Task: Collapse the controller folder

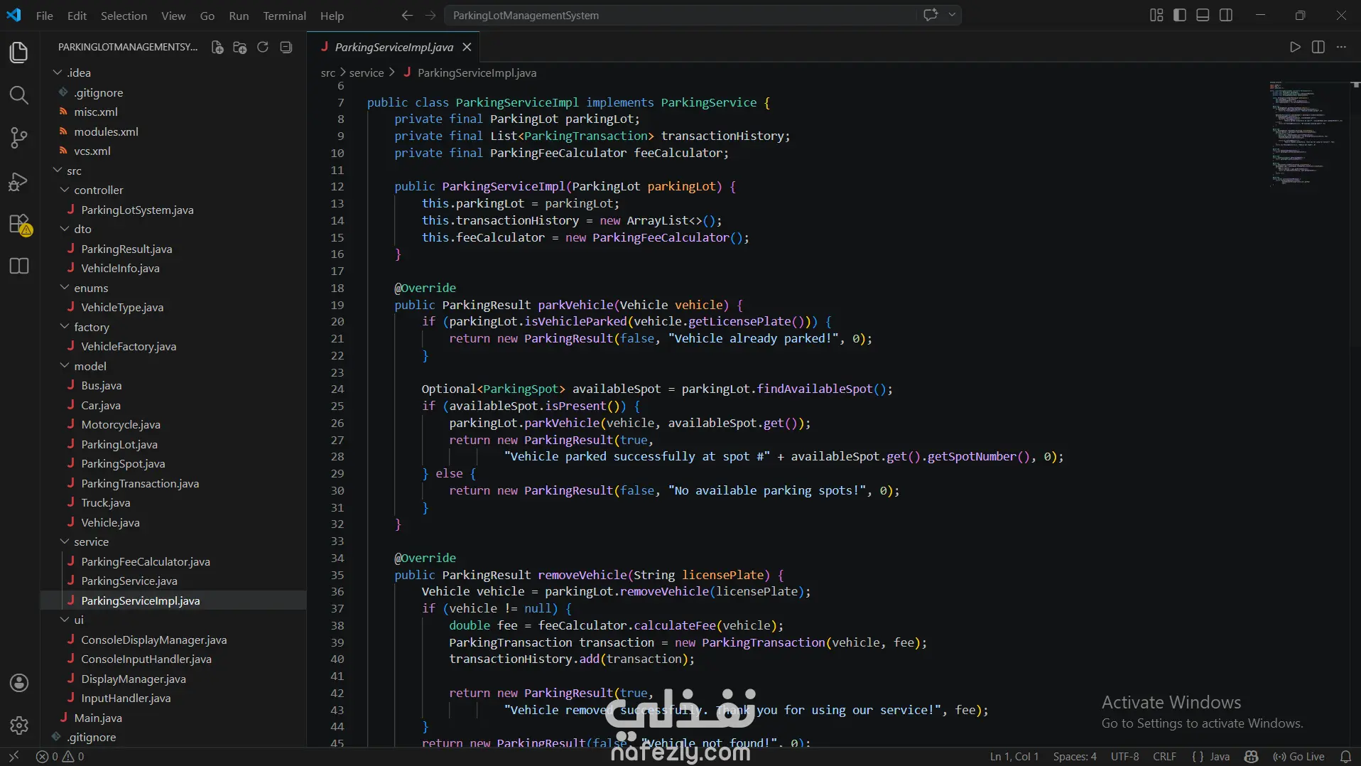Action: tap(173, 190)
